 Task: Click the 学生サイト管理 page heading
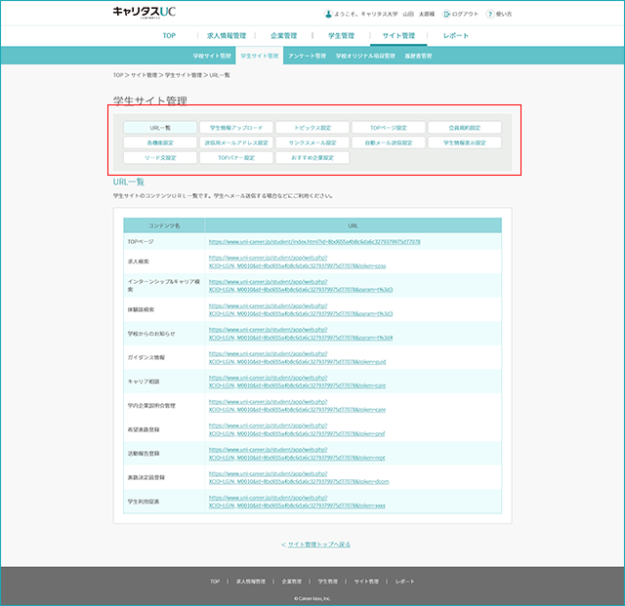[150, 101]
